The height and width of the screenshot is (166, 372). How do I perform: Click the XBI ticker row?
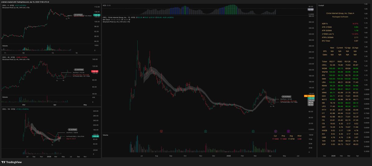click(340, 103)
